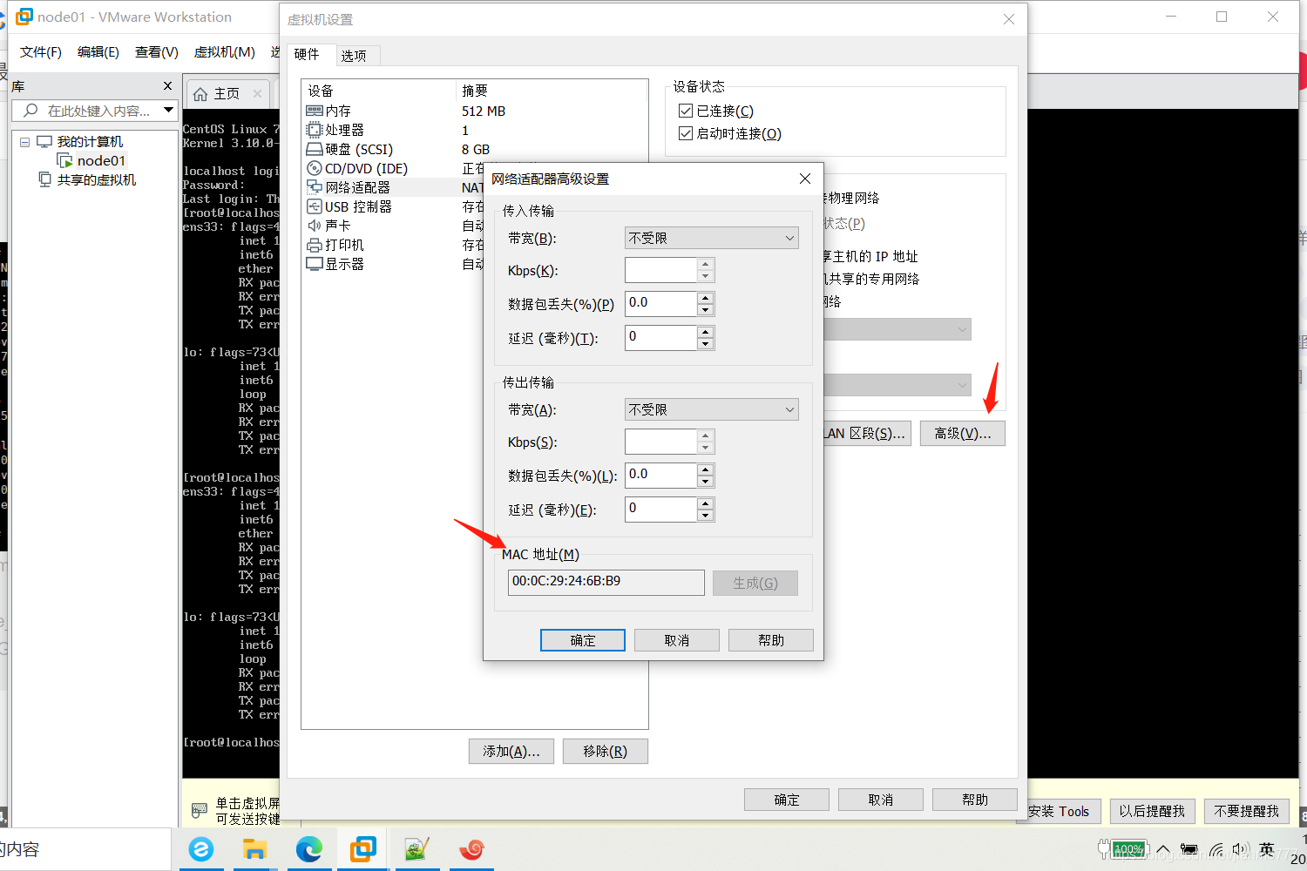Open File Explorer from the taskbar

point(254,849)
